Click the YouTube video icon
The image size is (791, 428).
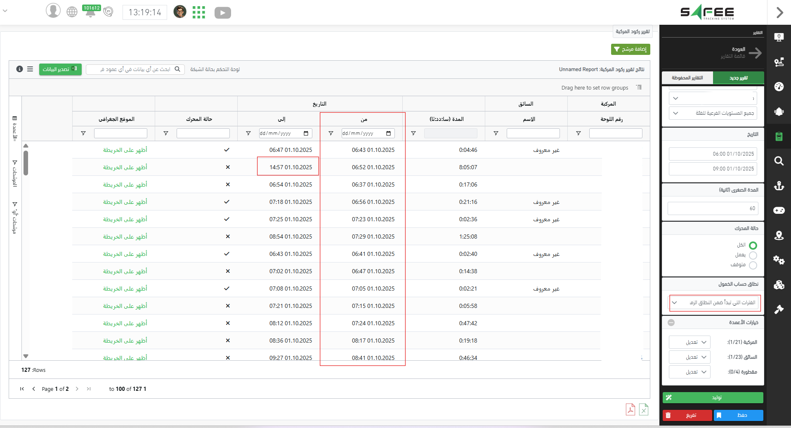coord(222,13)
